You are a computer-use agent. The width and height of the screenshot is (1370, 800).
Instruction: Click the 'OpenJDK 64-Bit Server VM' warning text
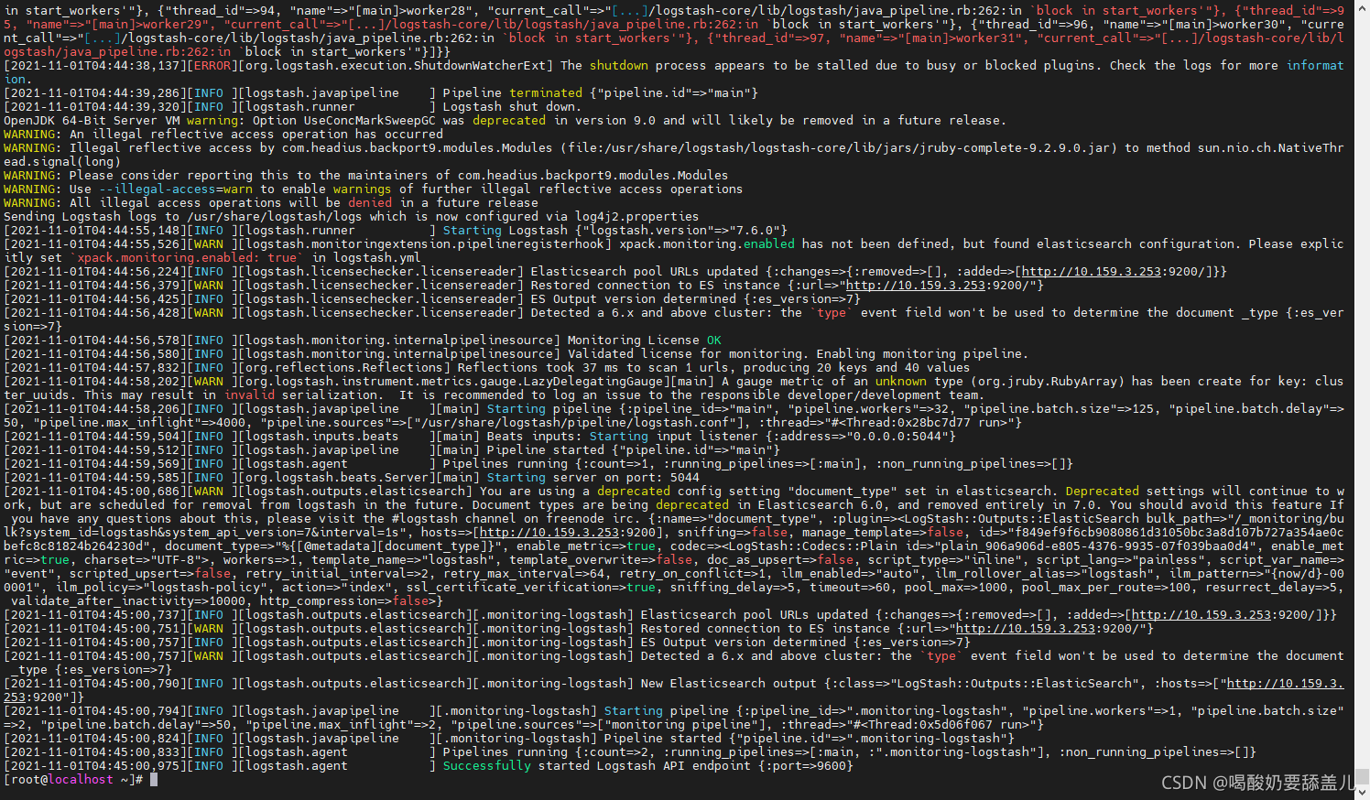tap(92, 121)
